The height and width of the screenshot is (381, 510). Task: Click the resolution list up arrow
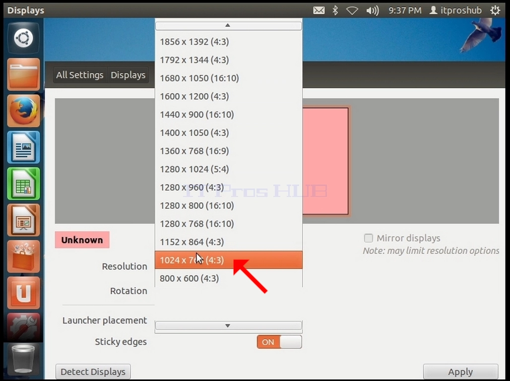(x=229, y=25)
